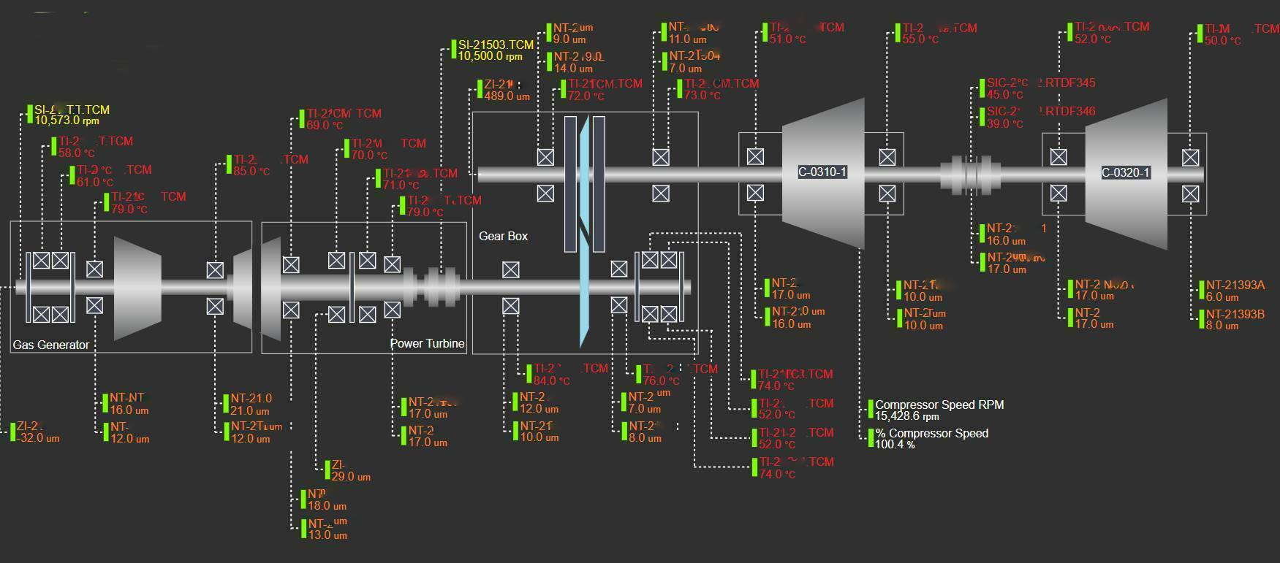This screenshot has height=563, width=1280.
Task: Select the Gear Box label
Action: coord(503,236)
